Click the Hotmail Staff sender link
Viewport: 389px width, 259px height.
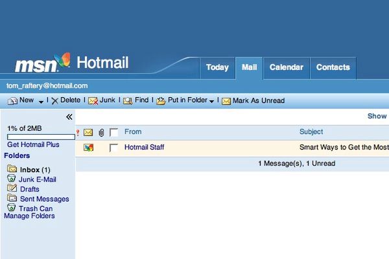pos(144,147)
